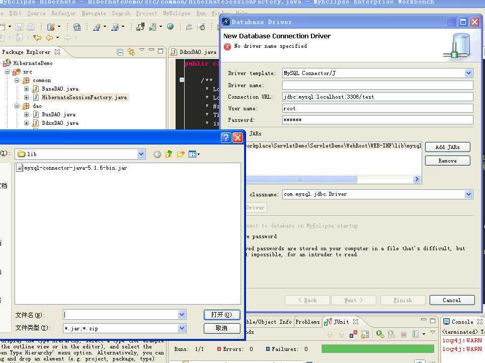The height and width of the screenshot is (363, 485).
Task: Expand BusDAO.java tree node
Action: [x=26, y=114]
